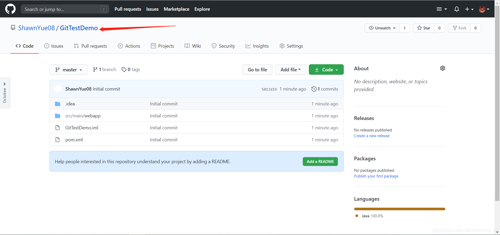
Task: Open ShawnYue08 author link in commit row
Action: click(78, 89)
